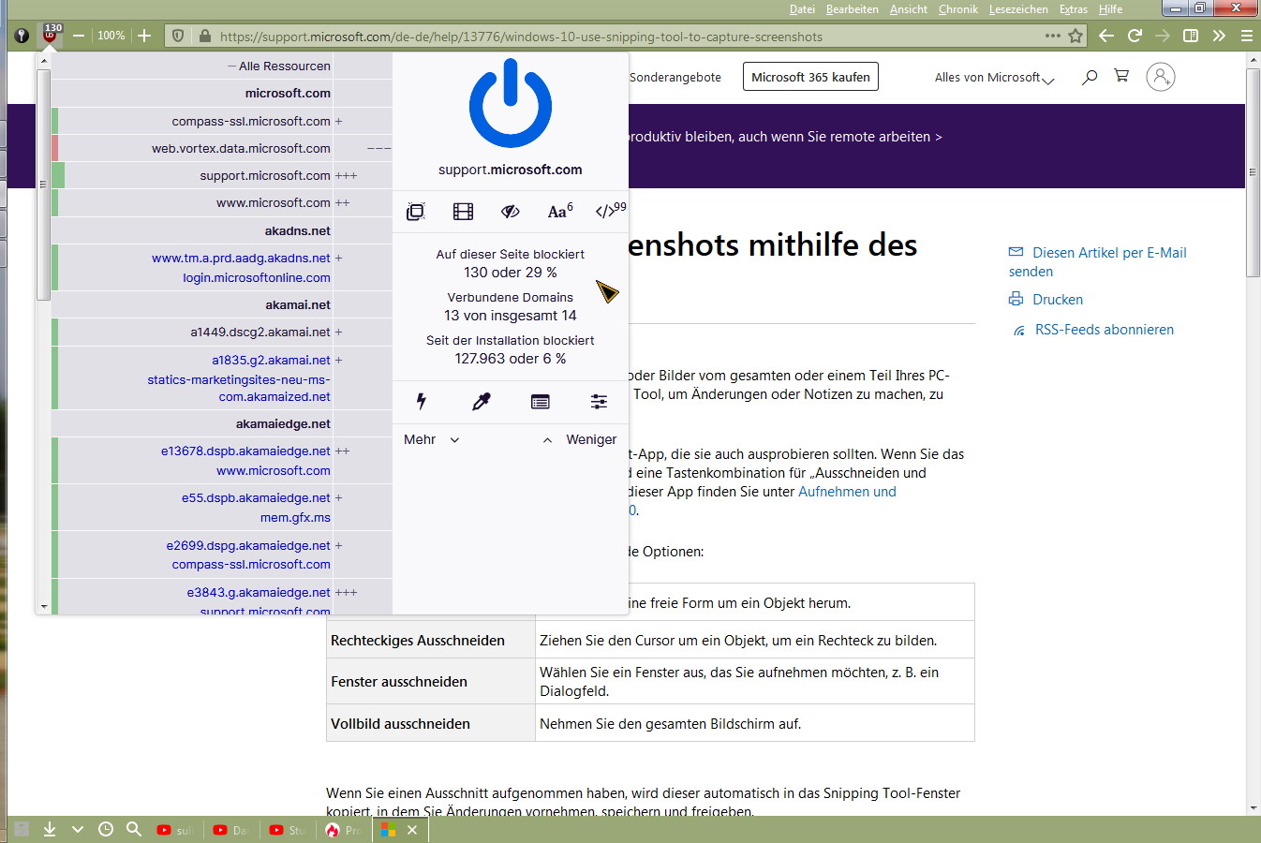Image resolution: width=1261 pixels, height=843 pixels.
Task: Open the Extras menu
Action: (1074, 9)
